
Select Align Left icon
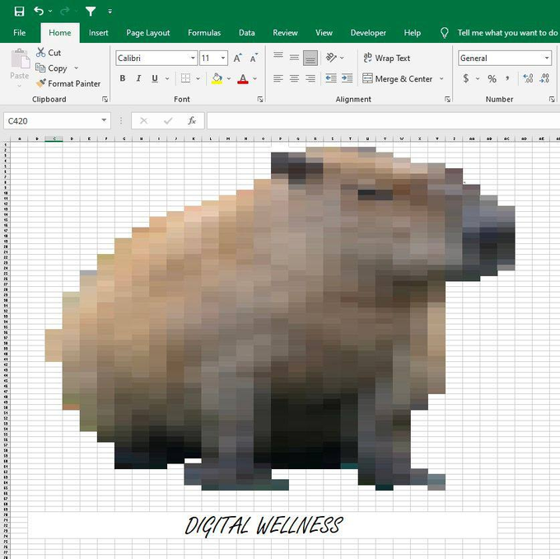278,78
